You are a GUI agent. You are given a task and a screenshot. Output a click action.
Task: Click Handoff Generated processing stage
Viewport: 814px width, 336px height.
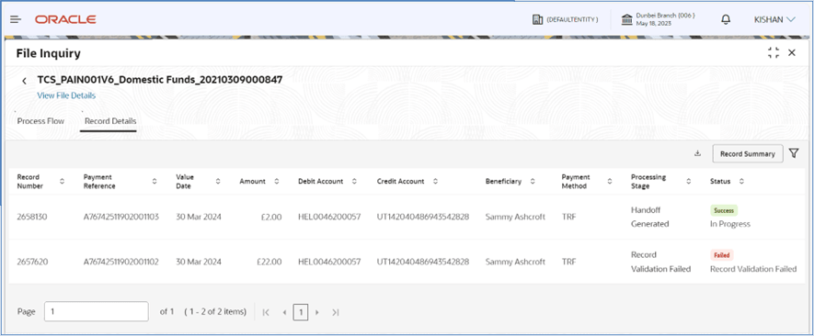tap(650, 217)
